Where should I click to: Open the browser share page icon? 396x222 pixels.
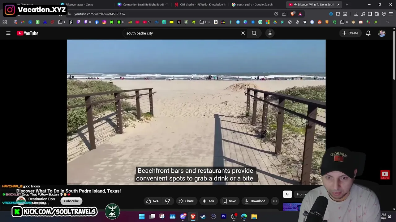[284, 14]
